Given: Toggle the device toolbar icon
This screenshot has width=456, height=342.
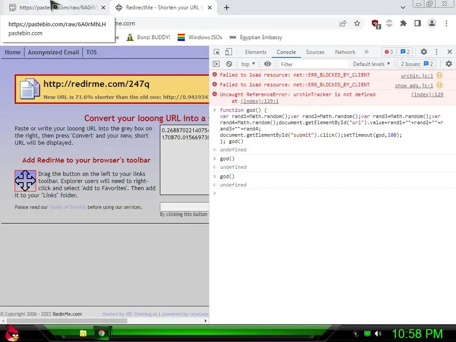Looking at the screenshot, I should point(228,52).
